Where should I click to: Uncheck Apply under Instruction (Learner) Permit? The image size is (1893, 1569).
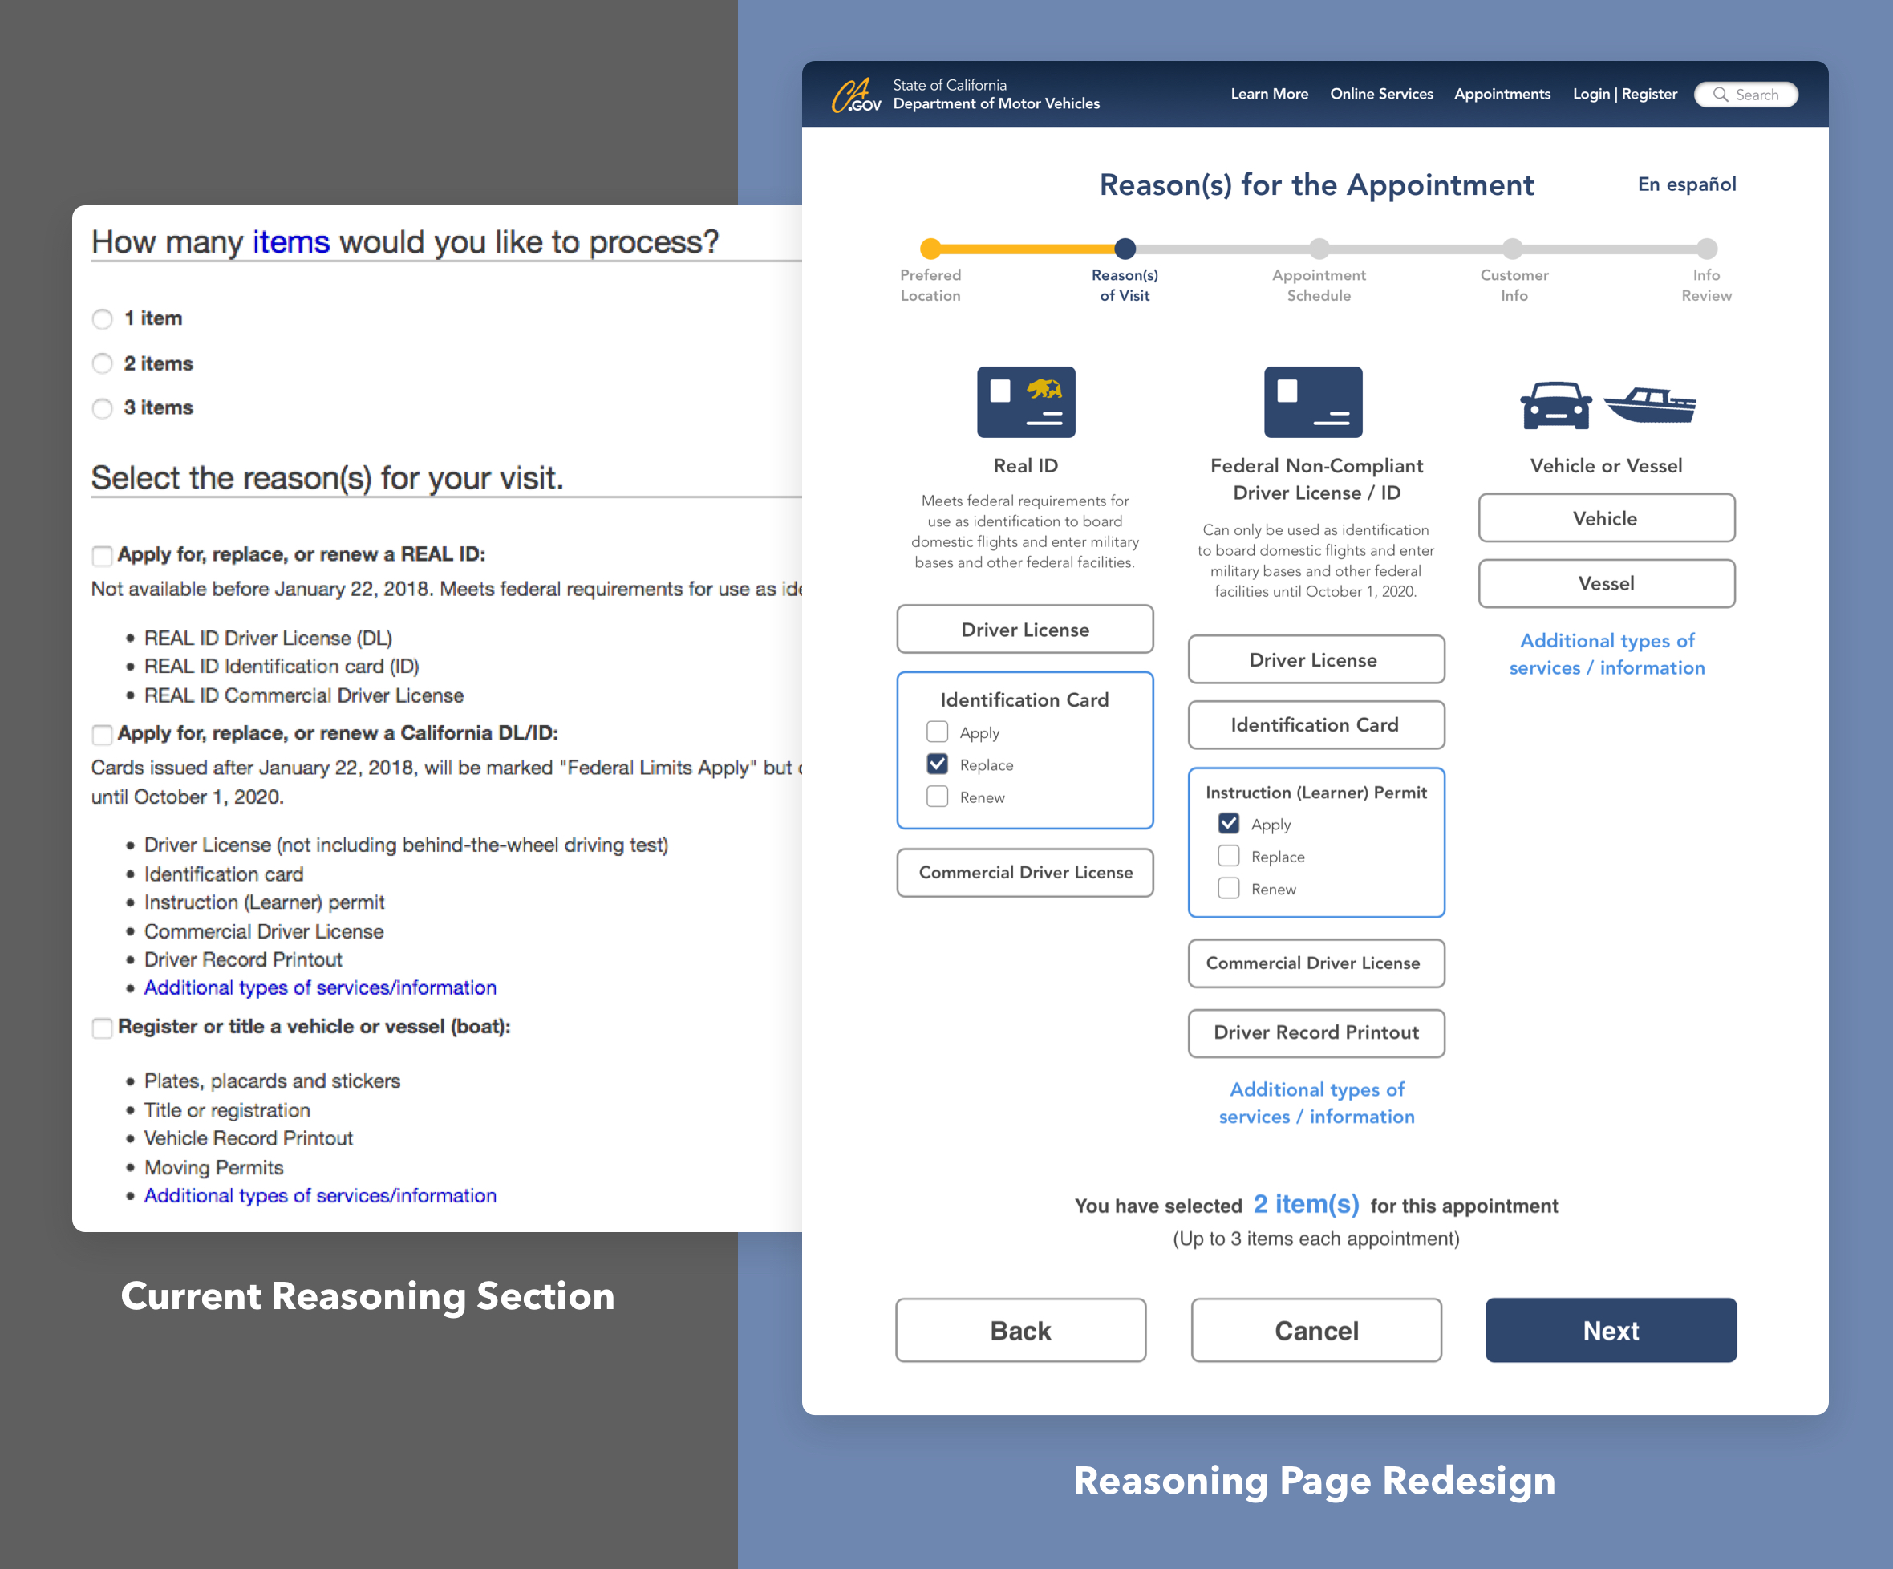pyautogui.click(x=1229, y=823)
